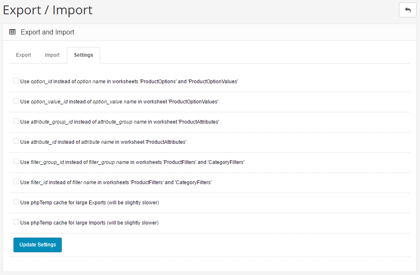Image resolution: width=420 pixels, height=275 pixels.
Task: Click label text 'Use option_id instead of option name'
Action: [63, 82]
